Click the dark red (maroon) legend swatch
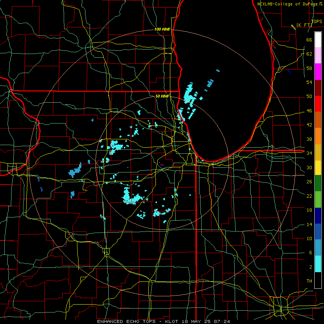The image size is (324, 324). point(318,88)
